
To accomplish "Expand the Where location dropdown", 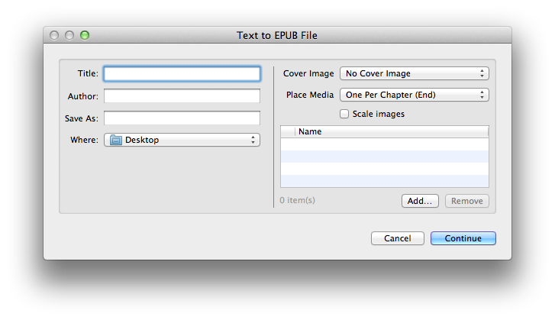I will pyautogui.click(x=182, y=140).
